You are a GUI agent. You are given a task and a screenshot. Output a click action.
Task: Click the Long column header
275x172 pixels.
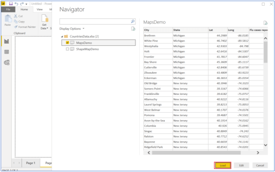coord(238,30)
